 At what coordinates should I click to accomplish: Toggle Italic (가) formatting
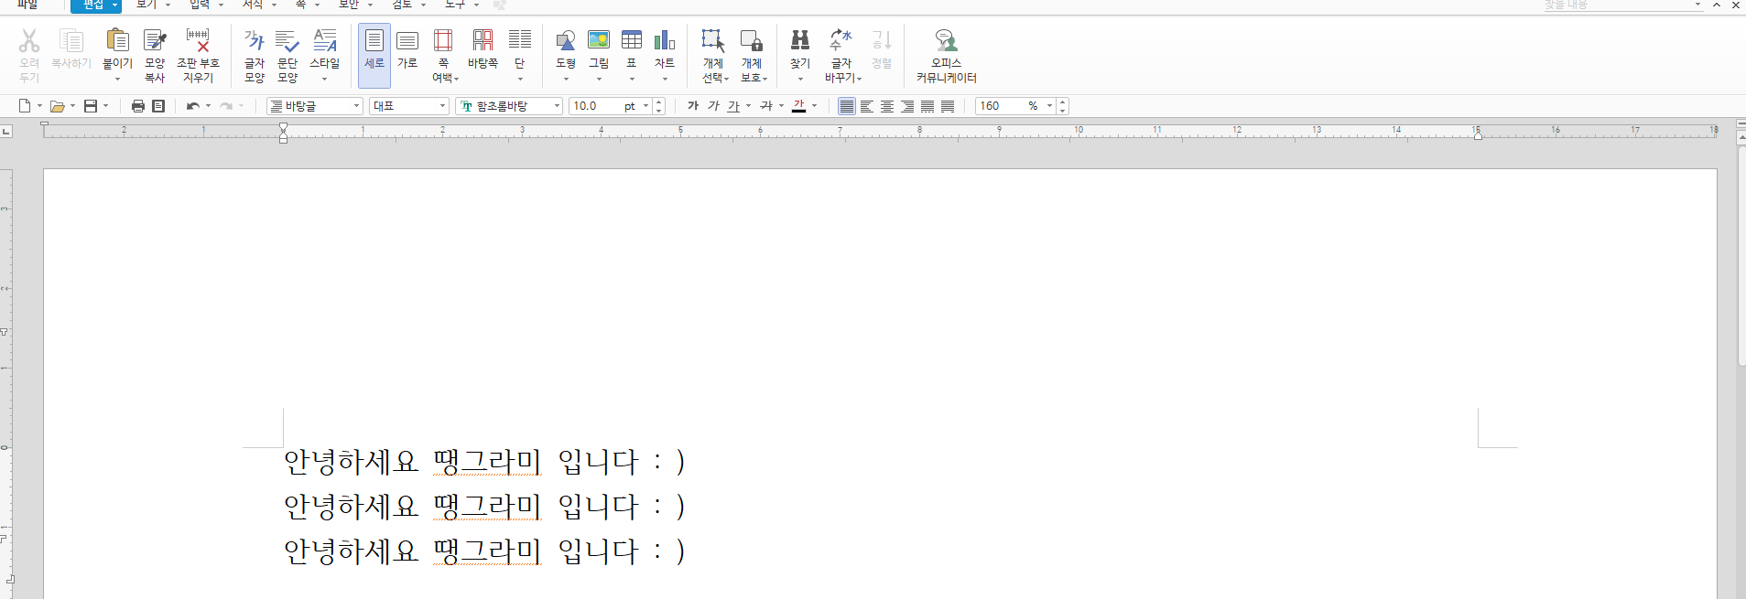pyautogui.click(x=714, y=106)
